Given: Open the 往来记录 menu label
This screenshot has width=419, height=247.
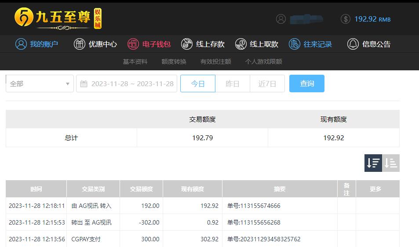Looking at the screenshot, I should pyautogui.click(x=318, y=44).
